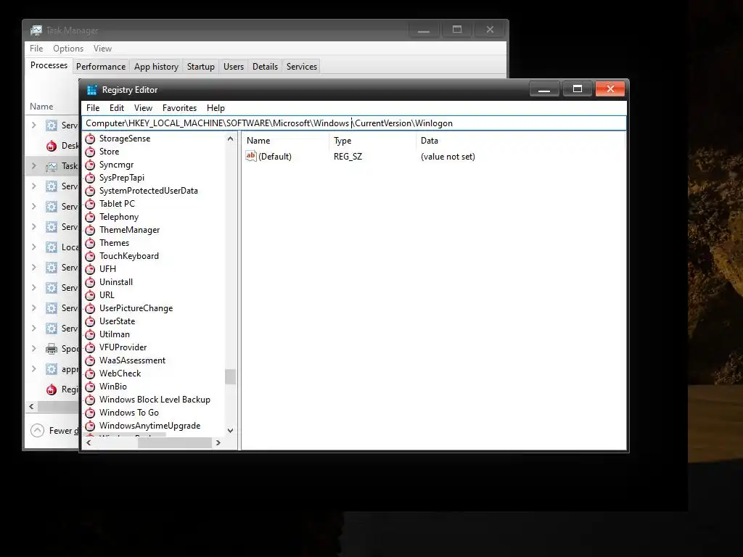
Task: Click the WebCheck key icon
Action: click(90, 374)
